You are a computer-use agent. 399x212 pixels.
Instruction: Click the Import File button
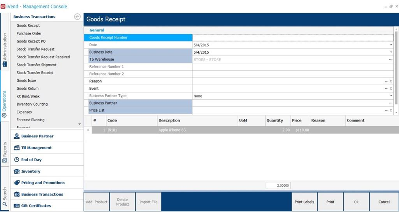tap(148, 202)
